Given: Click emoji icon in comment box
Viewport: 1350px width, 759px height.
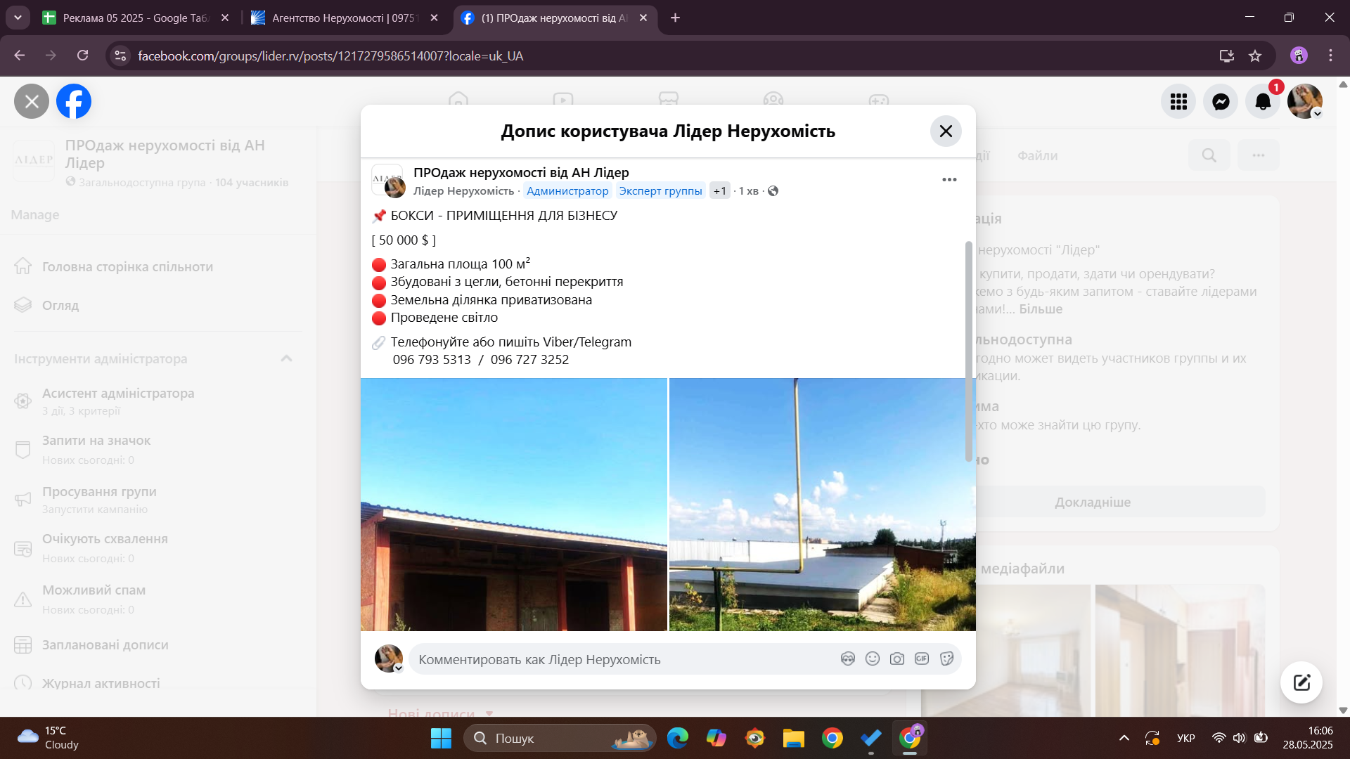Looking at the screenshot, I should pyautogui.click(x=873, y=659).
